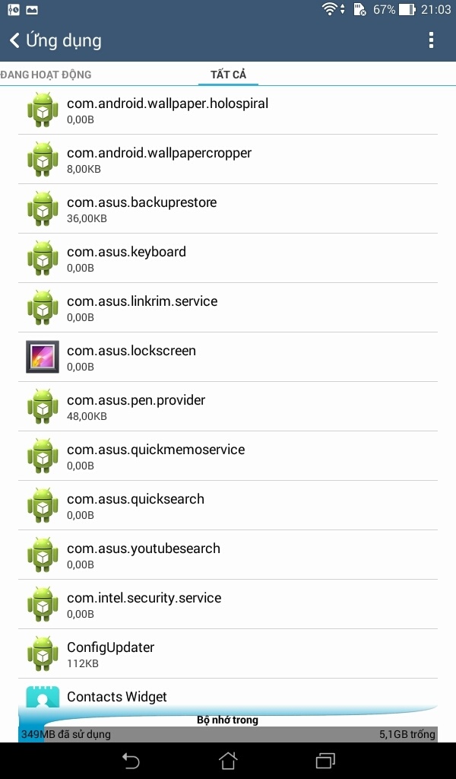Select com.asus.pen.provider from the list
Image resolution: width=456 pixels, height=779 pixels.
tap(228, 406)
